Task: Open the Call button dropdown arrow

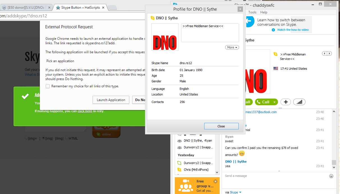Action: click(274, 102)
